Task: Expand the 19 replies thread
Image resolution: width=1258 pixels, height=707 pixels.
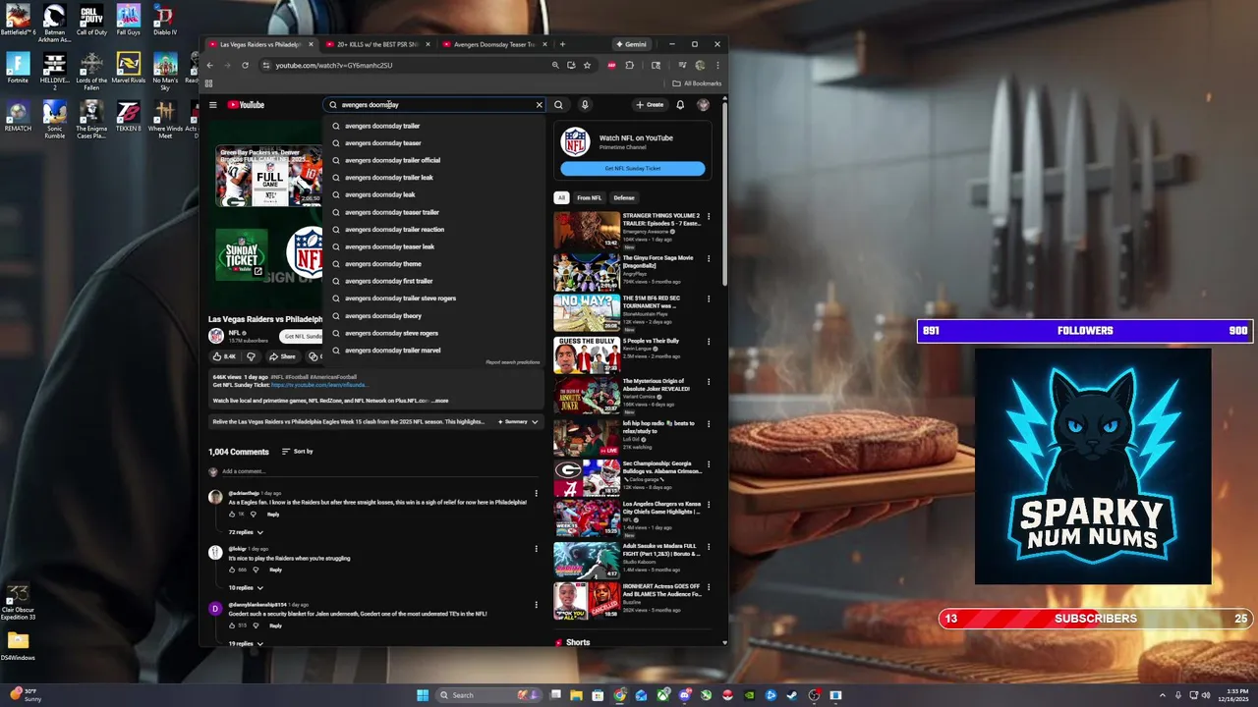Action: point(246,643)
